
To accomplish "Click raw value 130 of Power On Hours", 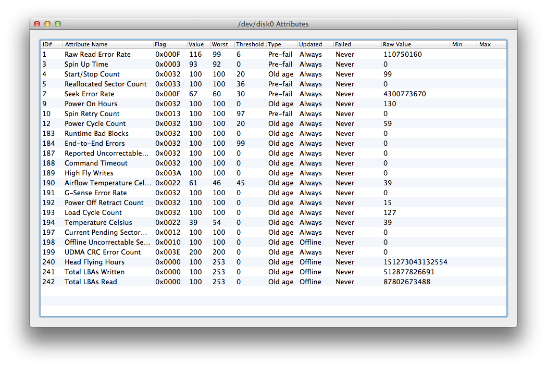I will pyautogui.click(x=390, y=104).
